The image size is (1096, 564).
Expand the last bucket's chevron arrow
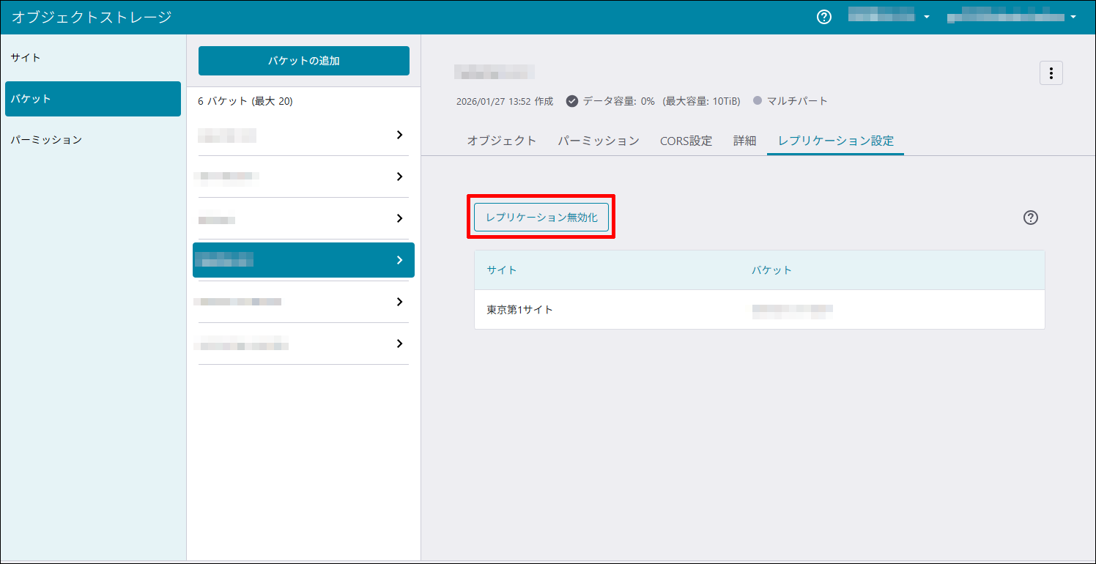399,344
